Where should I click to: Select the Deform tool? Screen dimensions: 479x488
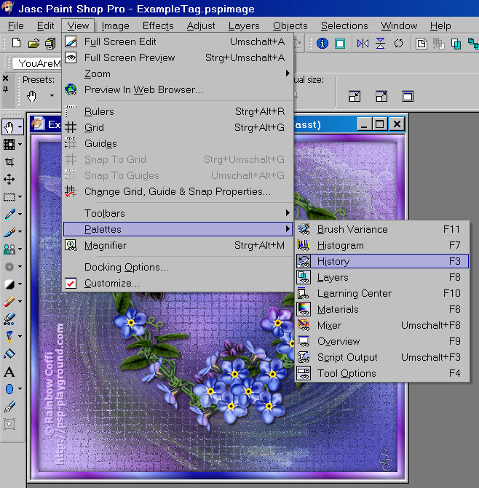pos(9,144)
